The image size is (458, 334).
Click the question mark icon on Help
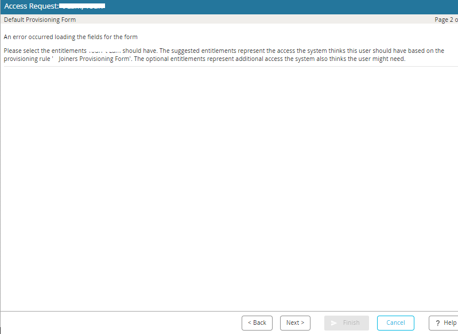438,323
